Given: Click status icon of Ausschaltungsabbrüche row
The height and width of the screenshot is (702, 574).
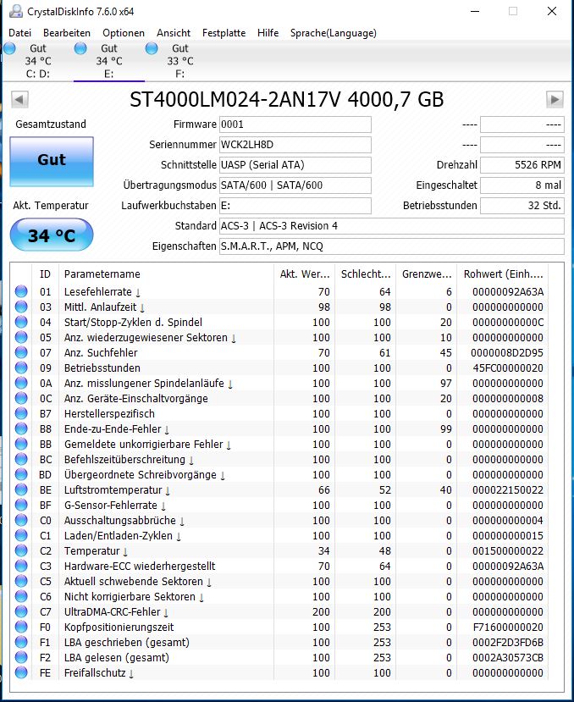Looking at the screenshot, I should pos(21,520).
